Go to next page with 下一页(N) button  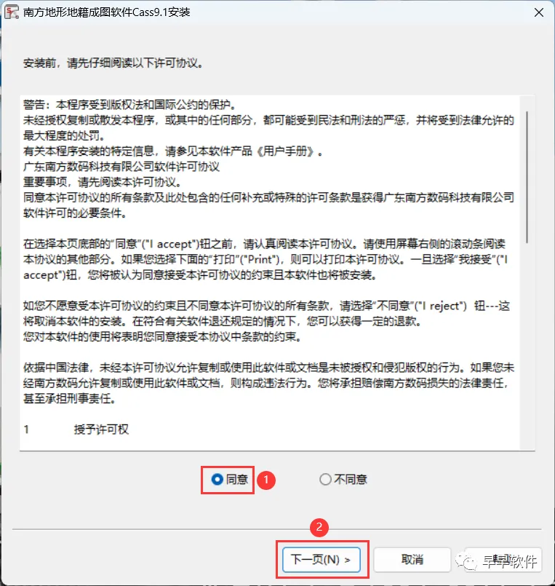[x=322, y=560]
